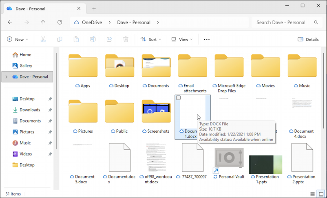Viewport: 327px width, 198px height.
Task: Click the Copy icon in toolbar
Action: (60, 39)
